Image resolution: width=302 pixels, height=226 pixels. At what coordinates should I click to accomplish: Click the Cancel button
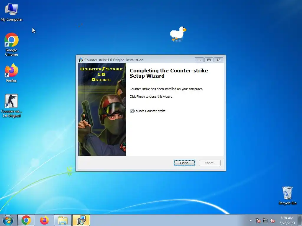point(210,163)
